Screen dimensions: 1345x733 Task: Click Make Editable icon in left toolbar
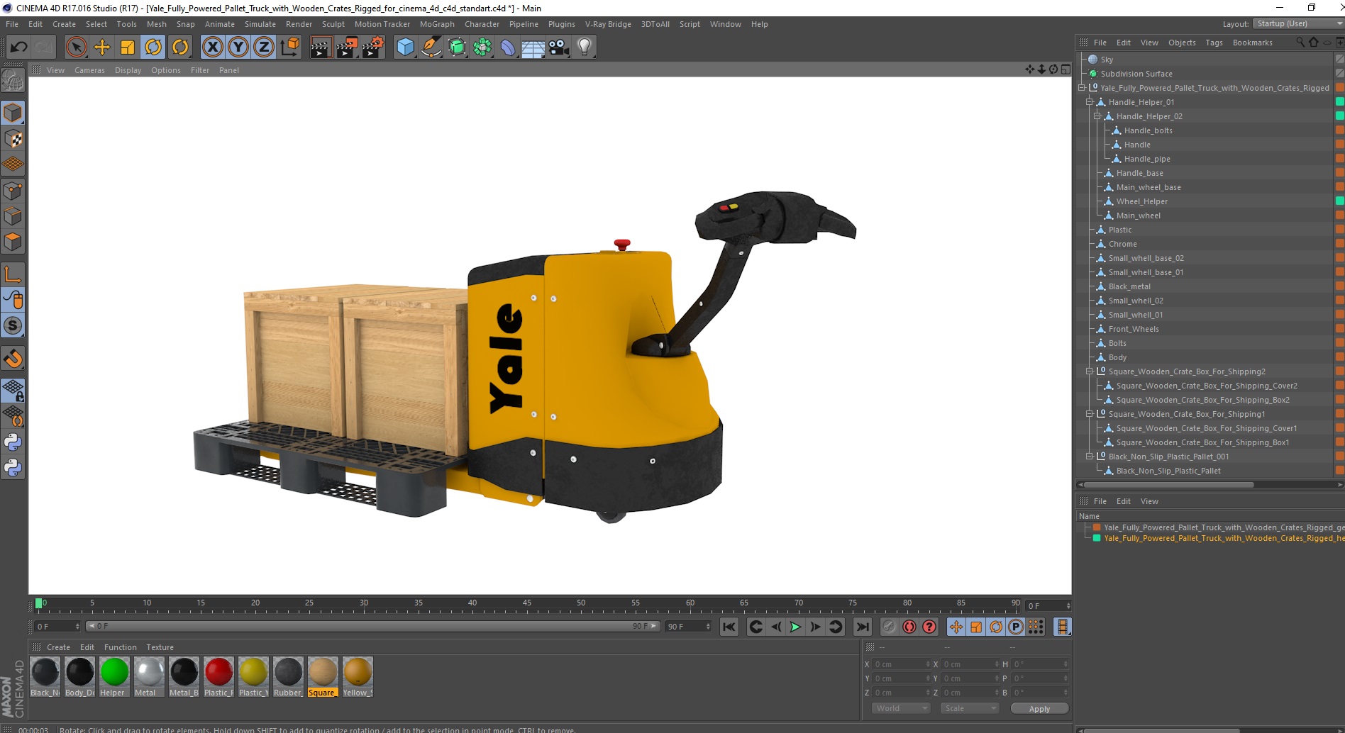tap(13, 82)
